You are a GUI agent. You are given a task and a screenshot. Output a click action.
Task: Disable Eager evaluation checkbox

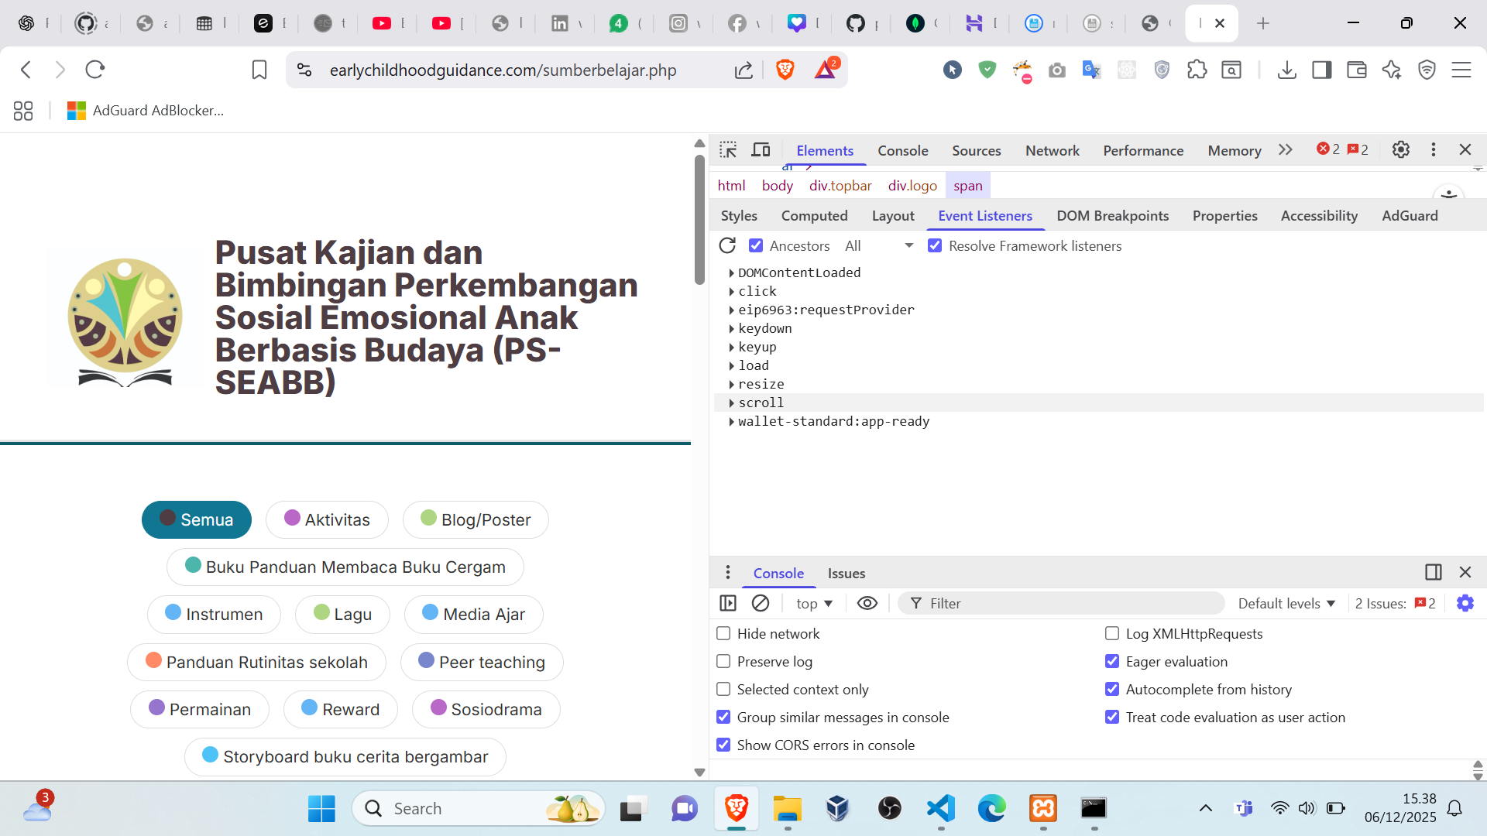(1112, 661)
